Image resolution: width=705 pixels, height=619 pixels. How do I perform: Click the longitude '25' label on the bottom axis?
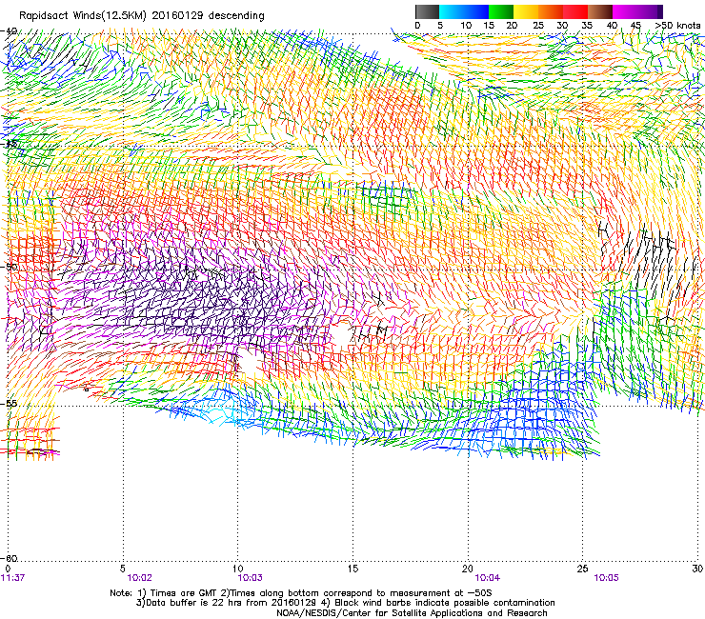pos(583,569)
